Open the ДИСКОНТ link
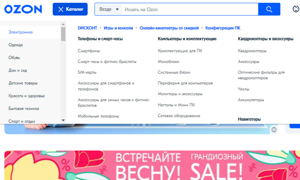Viewport: 300px width, 180px height. pyautogui.click(x=88, y=28)
